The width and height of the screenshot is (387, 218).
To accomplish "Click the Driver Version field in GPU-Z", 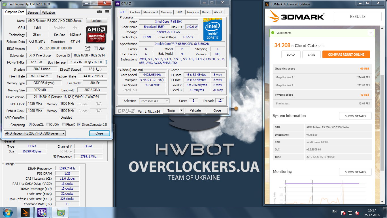I will point(67,97).
